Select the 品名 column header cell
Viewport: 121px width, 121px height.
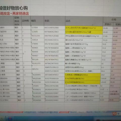click(84, 21)
